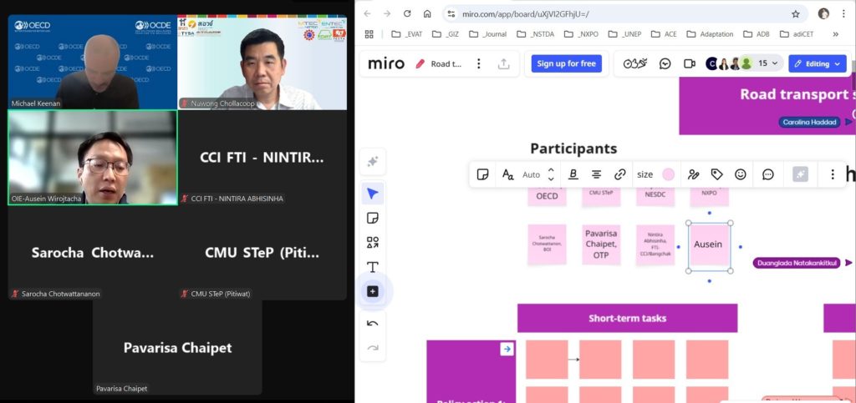Open the _GIZ bookmark folder
This screenshot has height=403, width=856.
pyautogui.click(x=446, y=34)
